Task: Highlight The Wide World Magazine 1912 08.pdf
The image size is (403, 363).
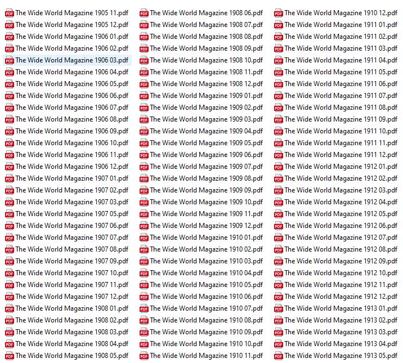Action: click(341, 249)
